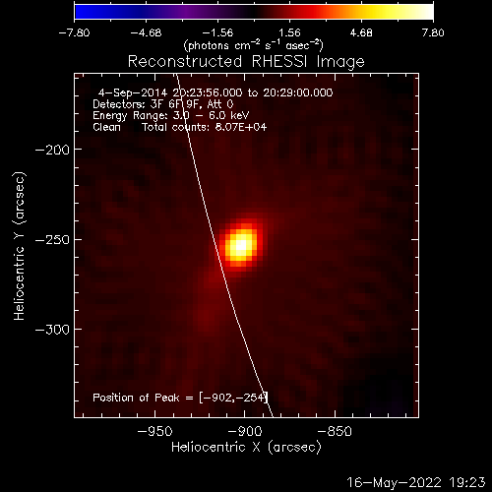Click the -850 X-axis tick label
Screen dimensions: 492x492
(335, 431)
